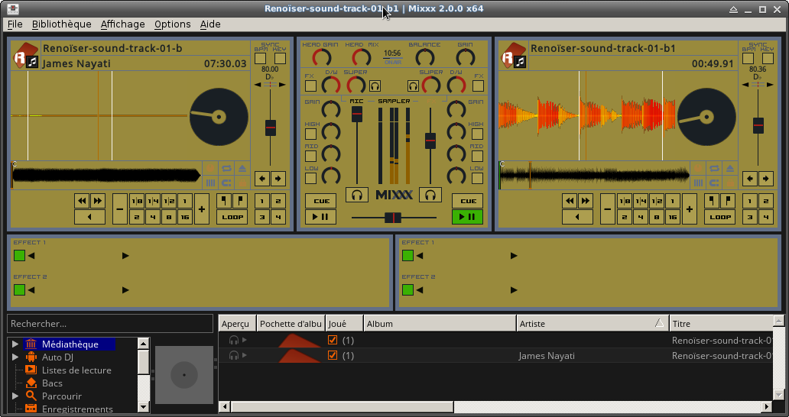Show the SAMPLER section in the mixer
Screen dimensions: 789x417
[x=394, y=101]
